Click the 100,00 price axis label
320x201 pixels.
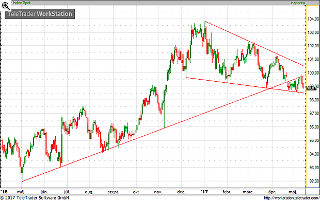(x=313, y=73)
